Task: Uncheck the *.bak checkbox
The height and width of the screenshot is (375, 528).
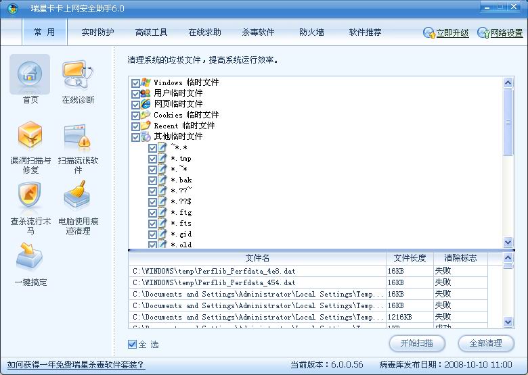Action: coord(152,180)
